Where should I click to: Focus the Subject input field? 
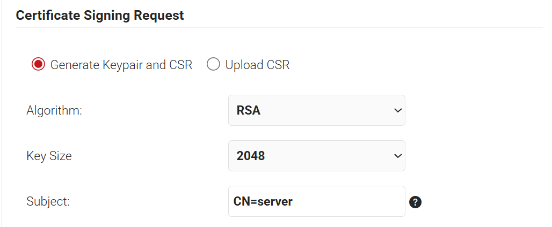316,201
